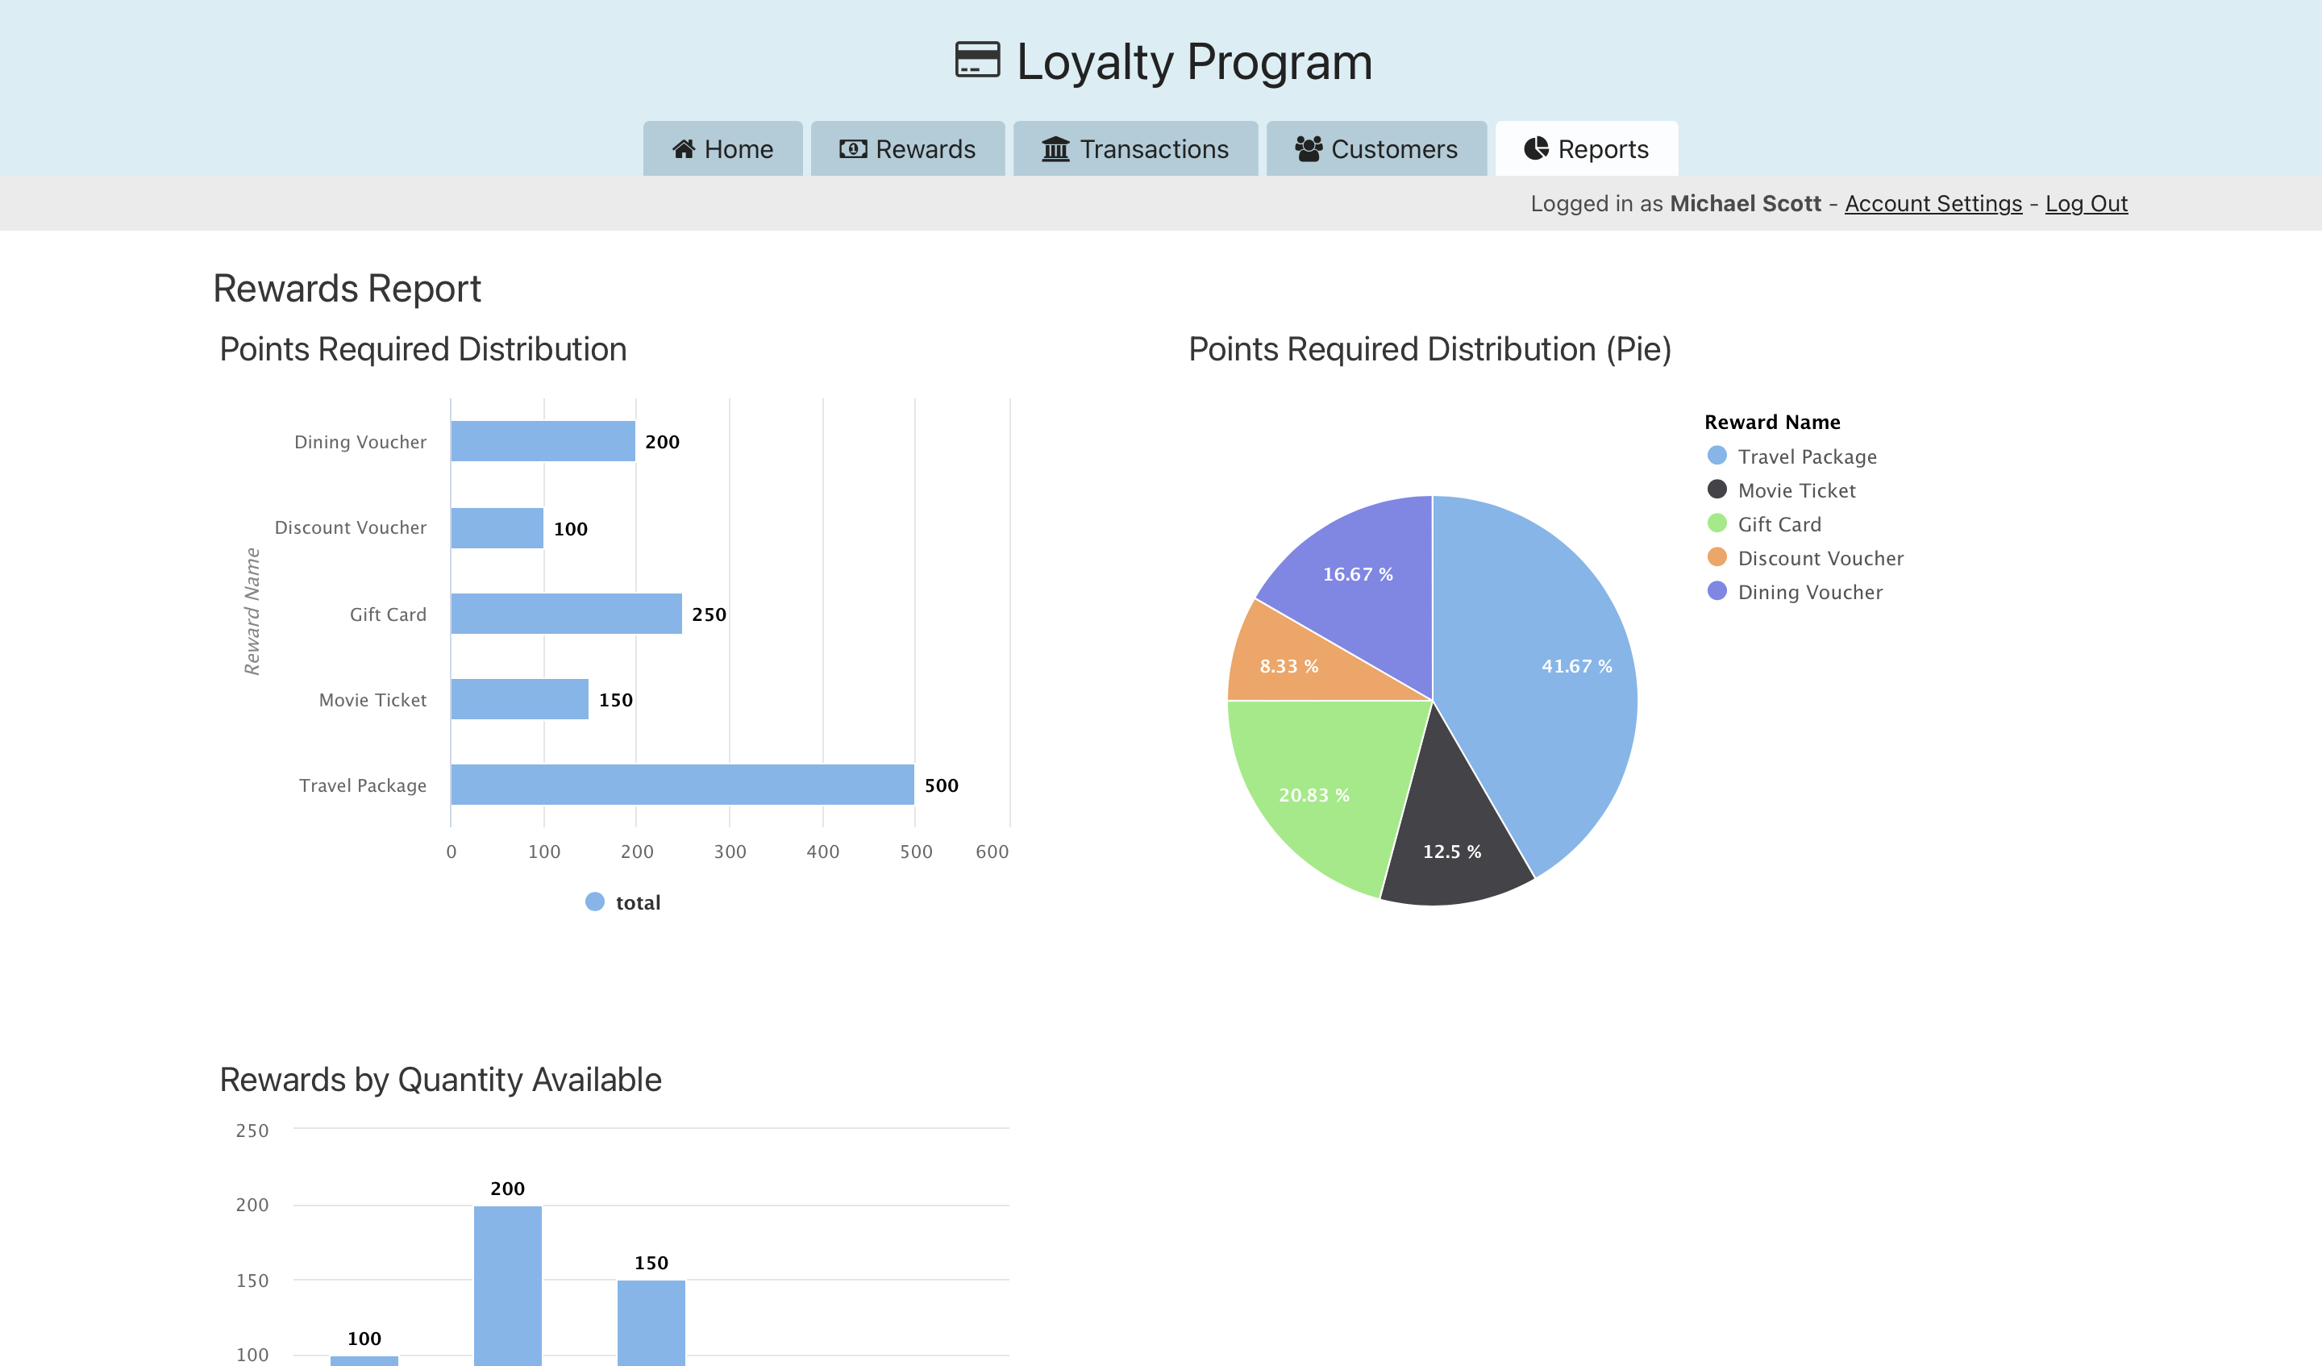
Task: Toggle Travel Package in the pie legend
Action: click(x=1806, y=457)
